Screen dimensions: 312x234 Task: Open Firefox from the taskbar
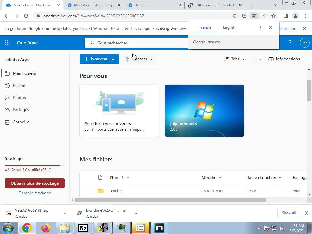(x=46, y=228)
